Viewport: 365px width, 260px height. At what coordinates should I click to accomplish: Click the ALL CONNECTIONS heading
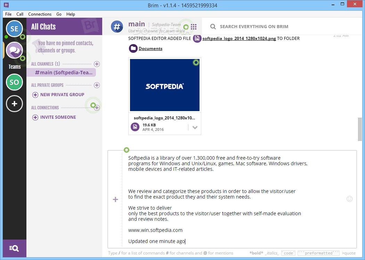point(45,108)
